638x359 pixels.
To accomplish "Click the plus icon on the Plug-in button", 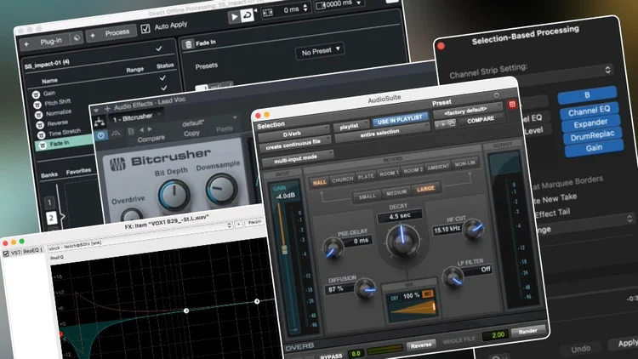I will coord(26,44).
